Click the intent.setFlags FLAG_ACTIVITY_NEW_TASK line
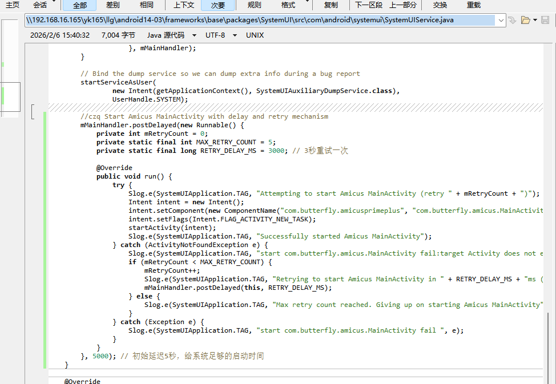The width and height of the screenshot is (556, 384). [222, 219]
